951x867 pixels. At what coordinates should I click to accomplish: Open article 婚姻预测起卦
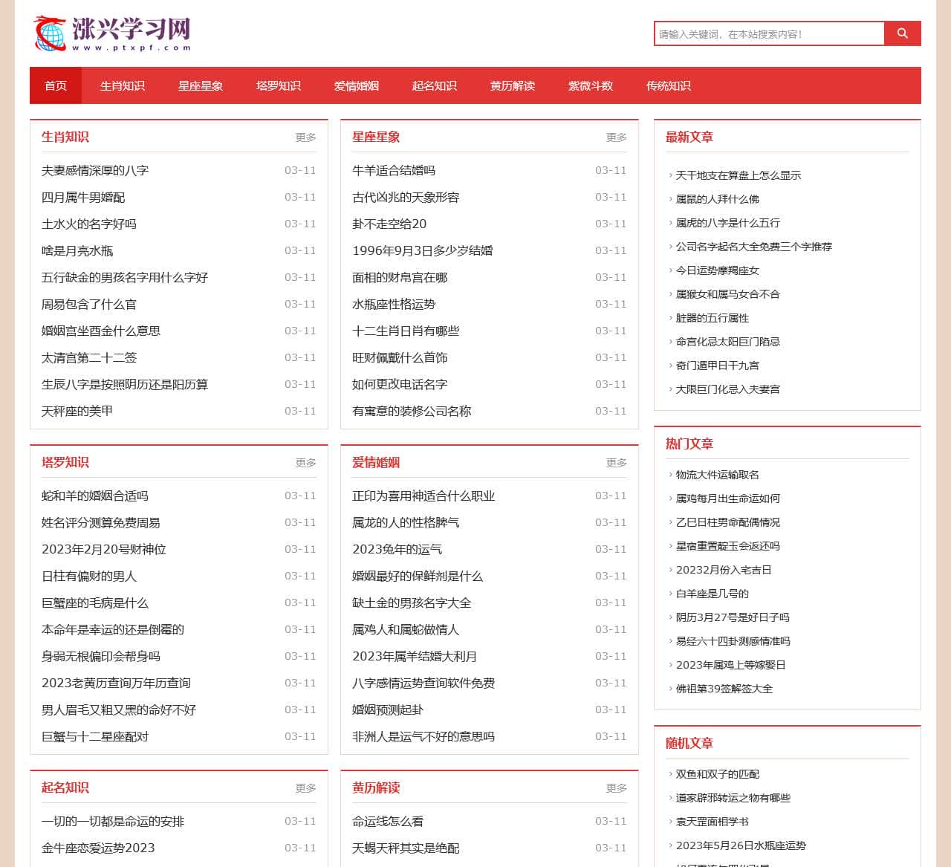tap(388, 709)
